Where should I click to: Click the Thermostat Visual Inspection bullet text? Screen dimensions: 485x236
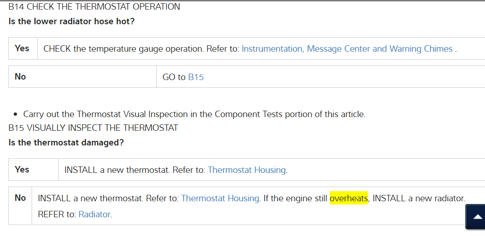pos(194,114)
